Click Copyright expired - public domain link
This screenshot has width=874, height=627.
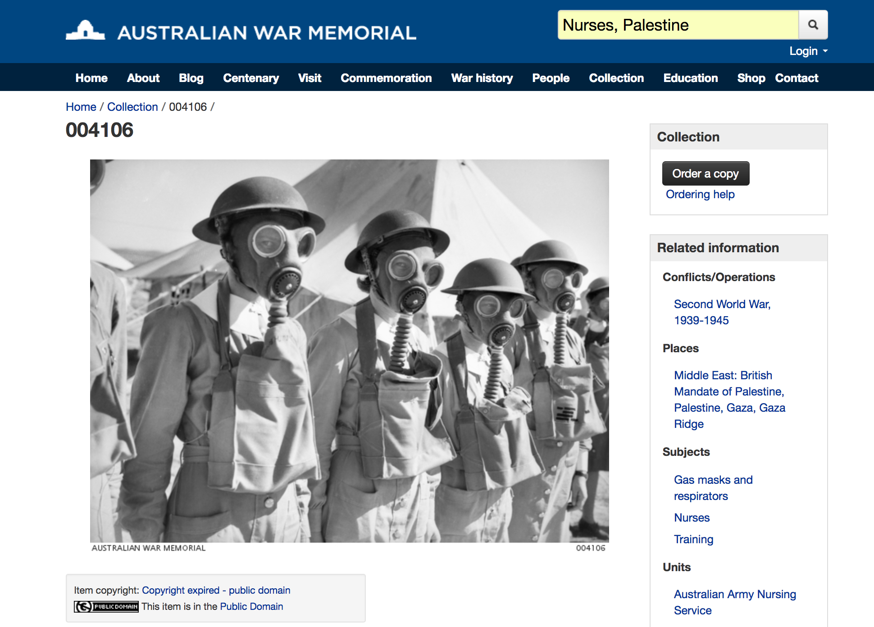coord(216,590)
